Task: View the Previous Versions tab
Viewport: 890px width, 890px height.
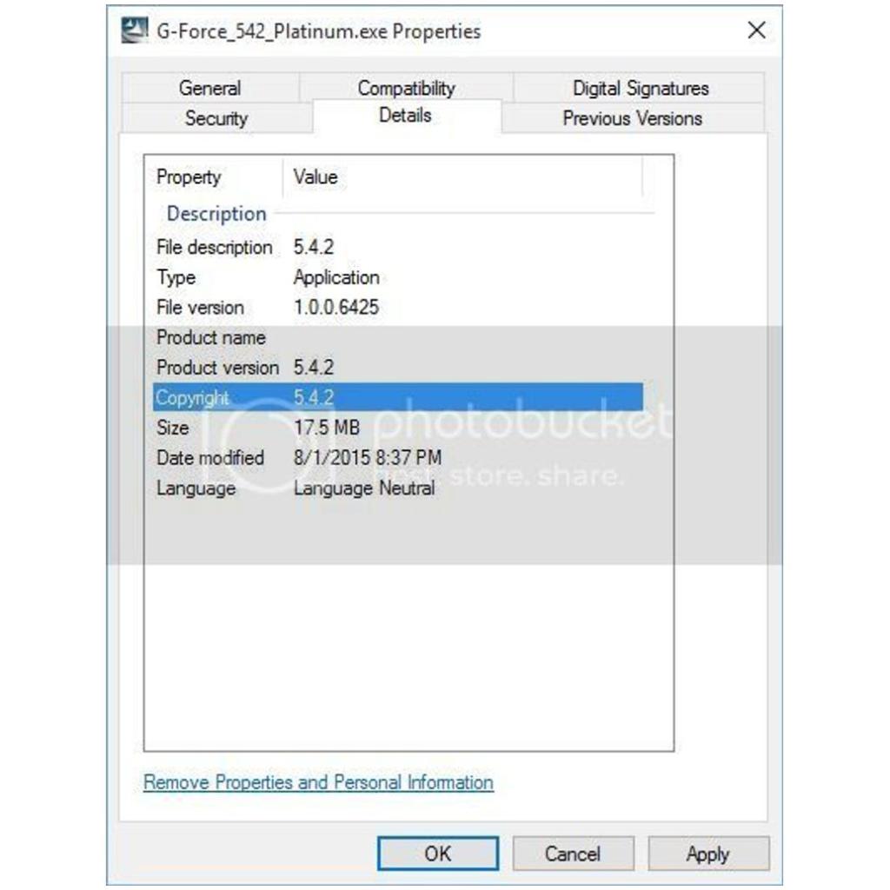Action: click(633, 118)
